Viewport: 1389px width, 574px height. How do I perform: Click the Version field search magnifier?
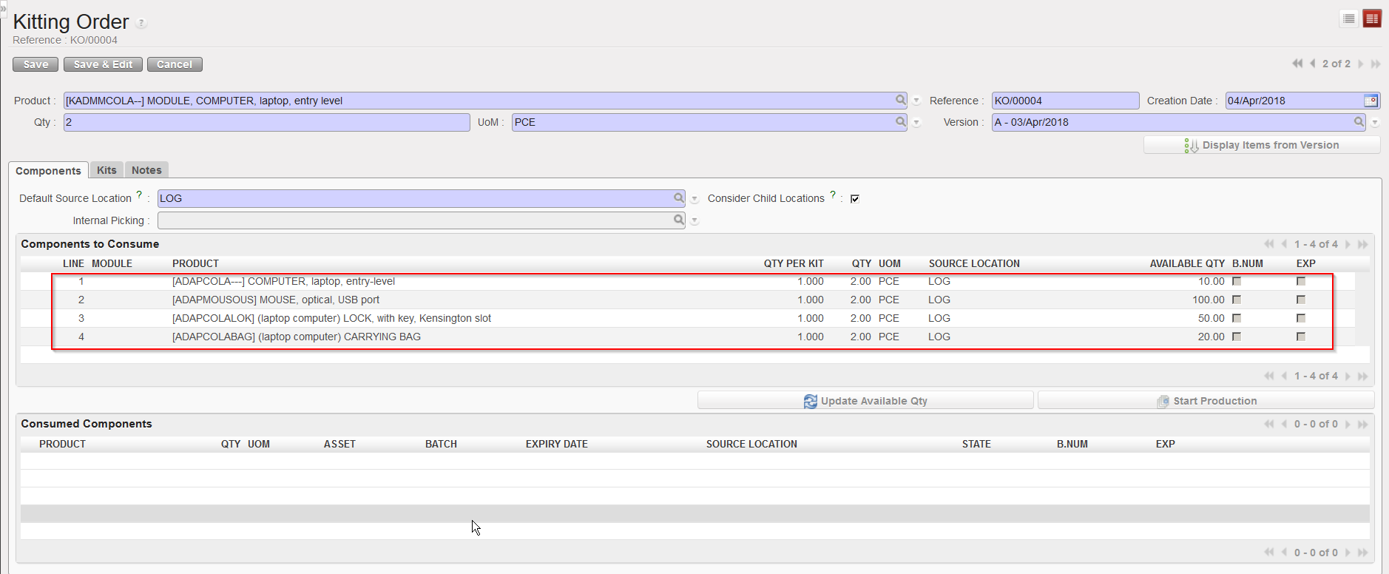(1359, 121)
